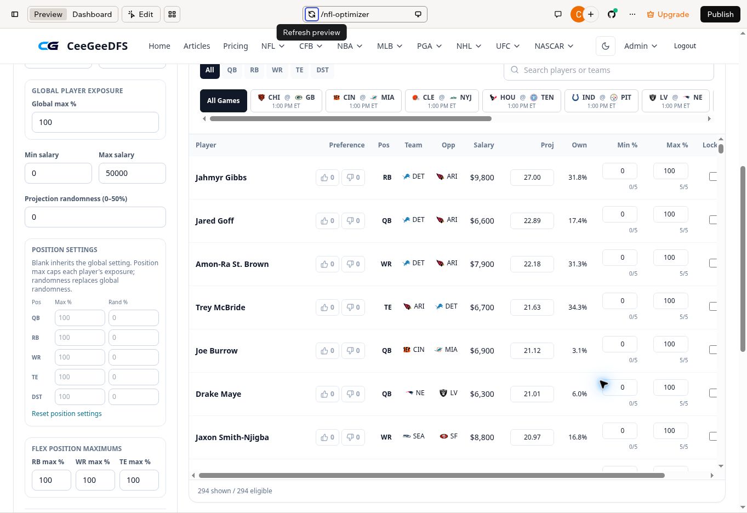This screenshot has width=747, height=513.
Task: Thumbs up Drake Maye
Action: [x=327, y=394]
